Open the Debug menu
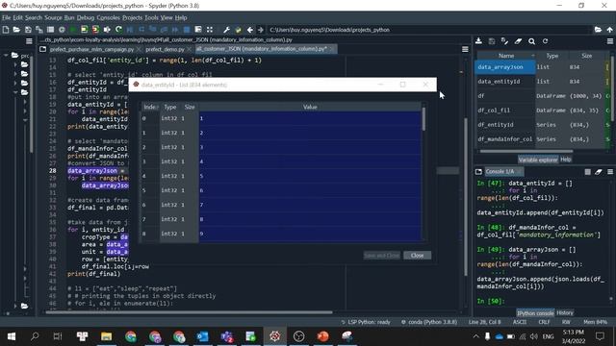 click(86, 17)
